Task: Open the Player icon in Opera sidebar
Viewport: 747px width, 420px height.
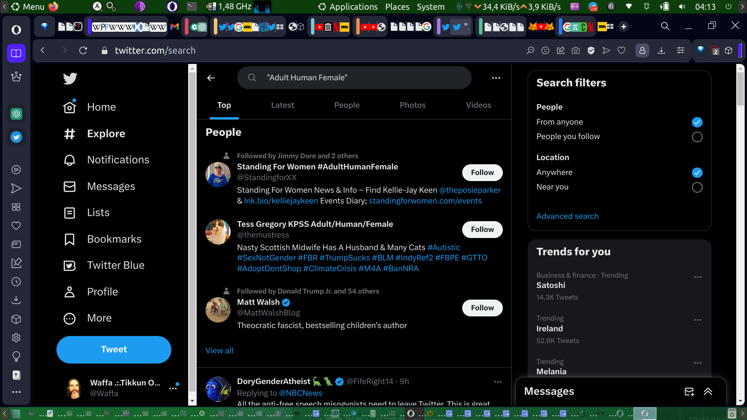Action: click(x=16, y=170)
